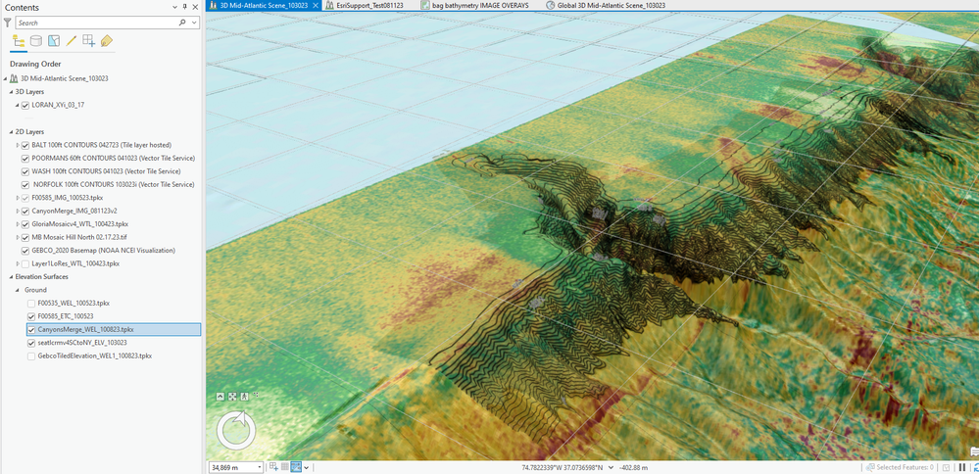Toggle GEBCO_2020 Basemap layer visibility
The height and width of the screenshot is (474, 979).
25,250
